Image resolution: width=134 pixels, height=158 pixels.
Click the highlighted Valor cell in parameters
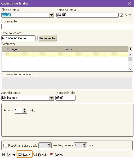tap(96, 54)
